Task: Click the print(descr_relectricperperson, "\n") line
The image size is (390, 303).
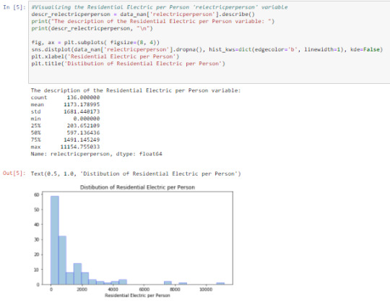Action: (92, 28)
